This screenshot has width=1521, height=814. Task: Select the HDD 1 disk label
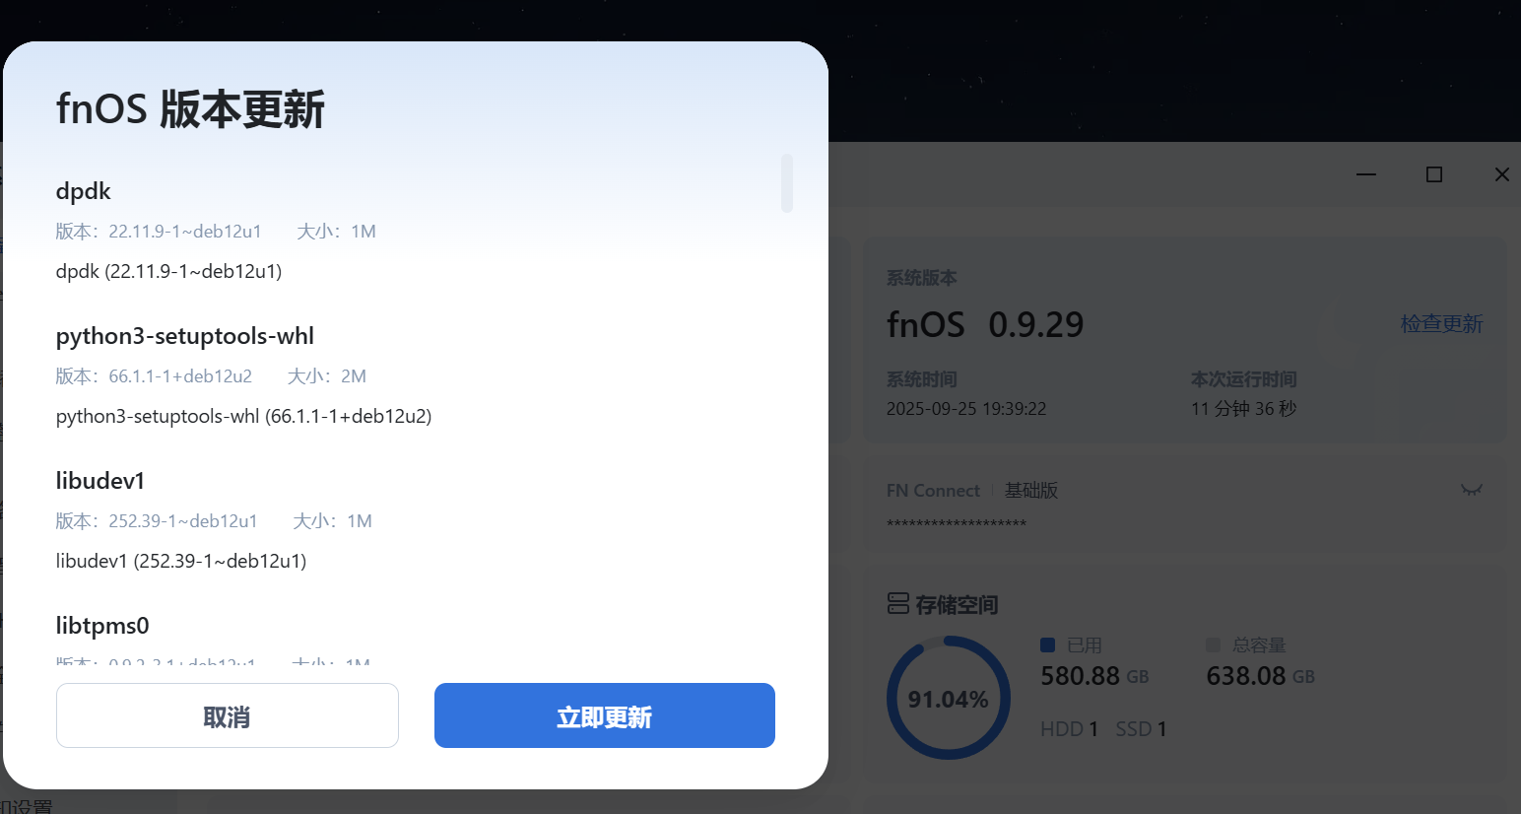[x=1069, y=729]
